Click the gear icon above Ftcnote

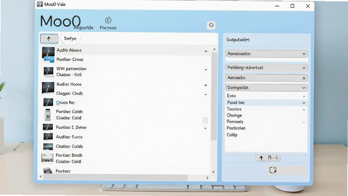coord(108,20)
